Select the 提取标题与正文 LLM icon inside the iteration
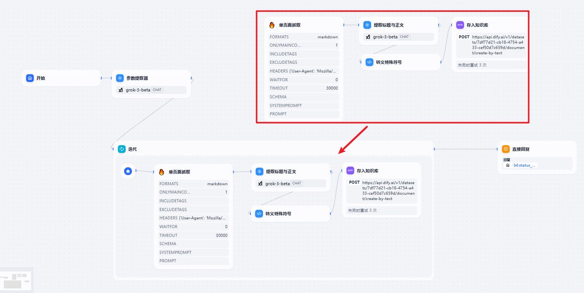 pyautogui.click(x=259, y=171)
